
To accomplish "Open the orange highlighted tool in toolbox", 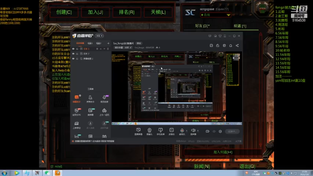I will pyautogui.click(x=77, y=99).
